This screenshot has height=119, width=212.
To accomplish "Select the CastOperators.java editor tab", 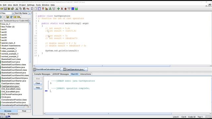I will tap(74, 69).
